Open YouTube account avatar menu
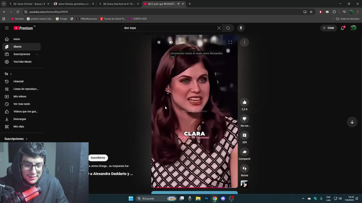Image resolution: width=362 pixels, height=203 pixels. pos(353,28)
